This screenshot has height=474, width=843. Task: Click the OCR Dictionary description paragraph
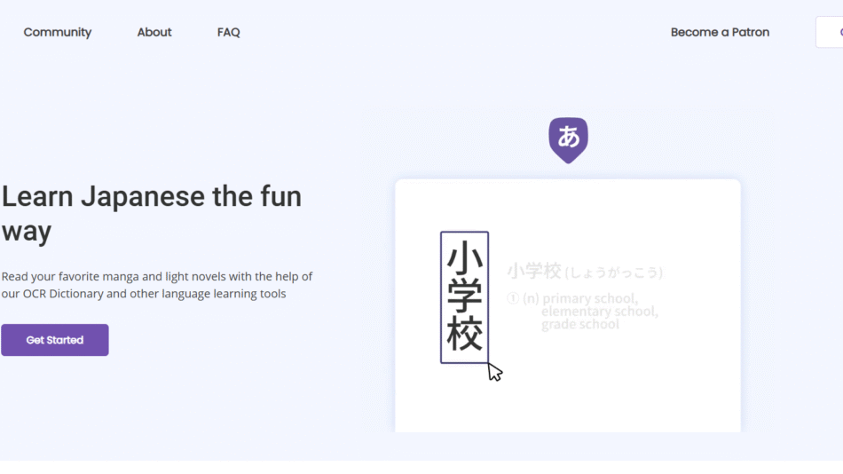157,285
